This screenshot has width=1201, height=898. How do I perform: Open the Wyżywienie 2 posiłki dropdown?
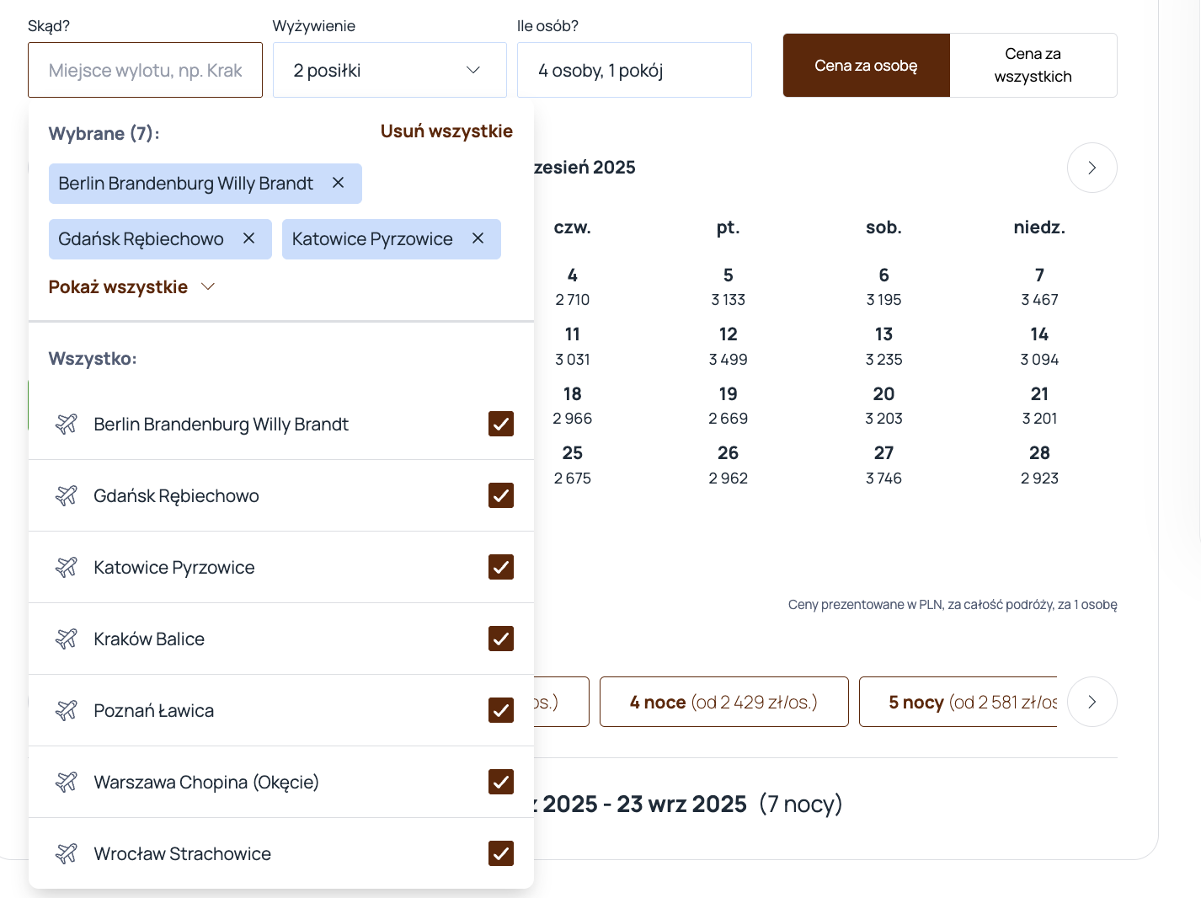(389, 70)
